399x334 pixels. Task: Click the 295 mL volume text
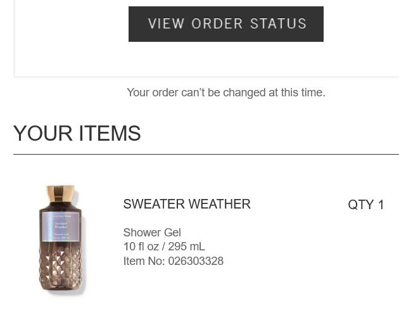pos(187,247)
